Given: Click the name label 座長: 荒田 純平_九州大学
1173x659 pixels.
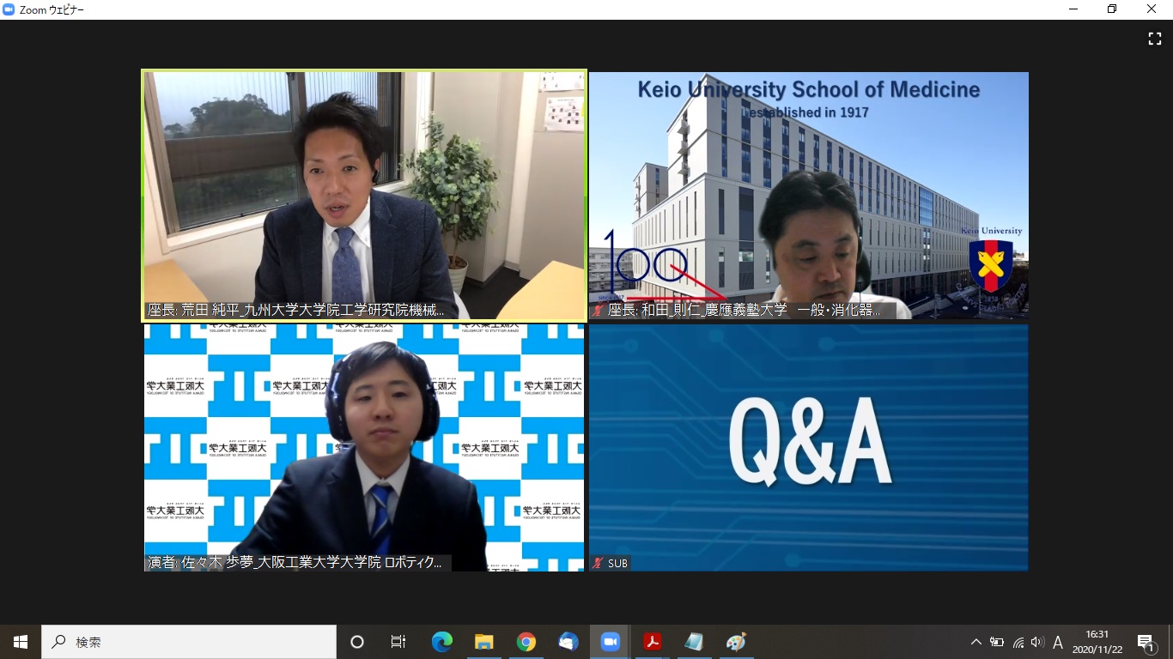Looking at the screenshot, I should point(297,311).
